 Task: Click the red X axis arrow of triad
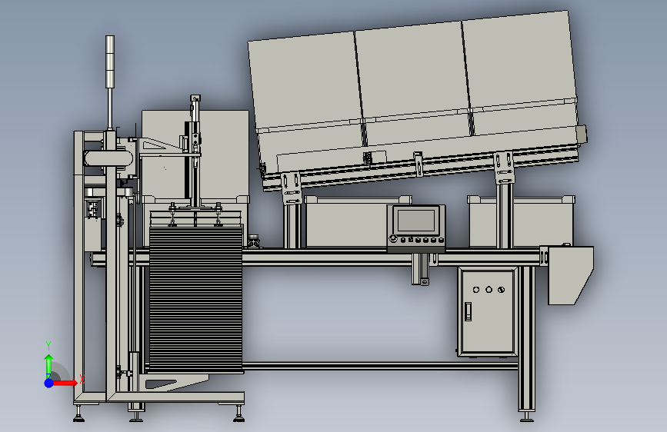click(65, 383)
